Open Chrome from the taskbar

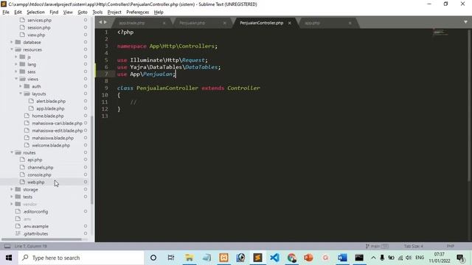point(291,258)
